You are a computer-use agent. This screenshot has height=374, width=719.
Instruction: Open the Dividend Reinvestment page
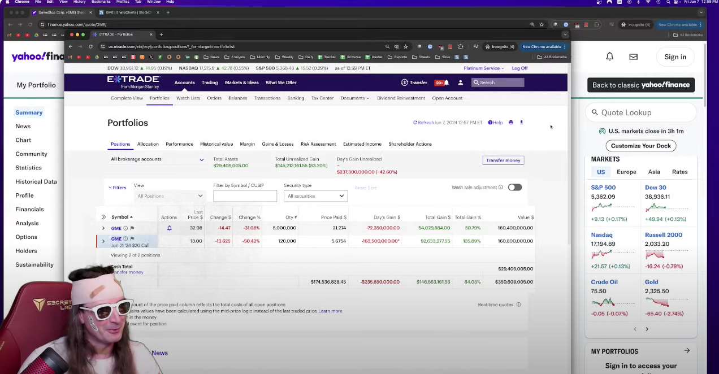(x=401, y=98)
